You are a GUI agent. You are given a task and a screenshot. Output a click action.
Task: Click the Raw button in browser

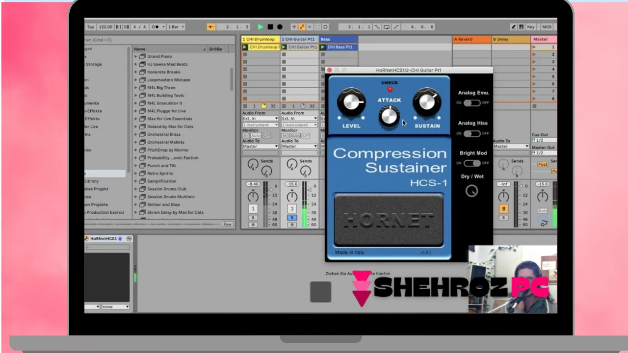(x=227, y=224)
